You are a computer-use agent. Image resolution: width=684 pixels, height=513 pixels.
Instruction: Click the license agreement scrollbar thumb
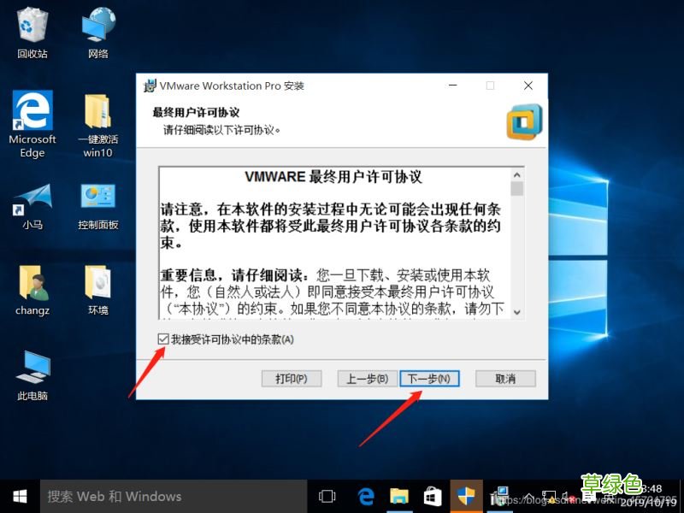click(517, 189)
